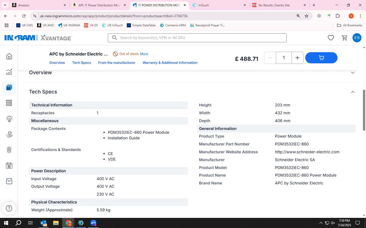Add product to cart with blue button
Viewport: 366px width, 228px height.
click(321, 58)
